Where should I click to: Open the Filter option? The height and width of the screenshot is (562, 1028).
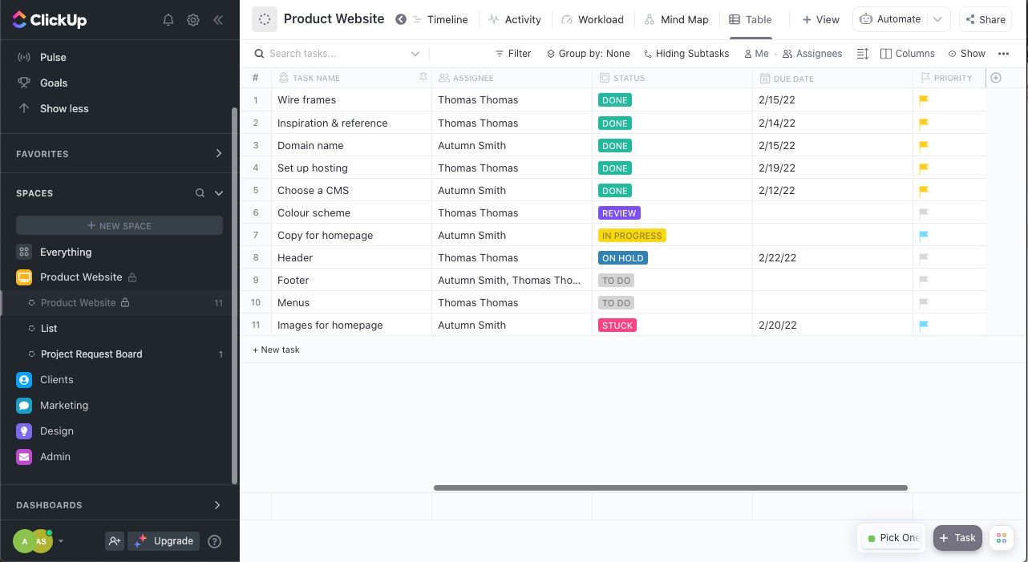click(x=513, y=54)
